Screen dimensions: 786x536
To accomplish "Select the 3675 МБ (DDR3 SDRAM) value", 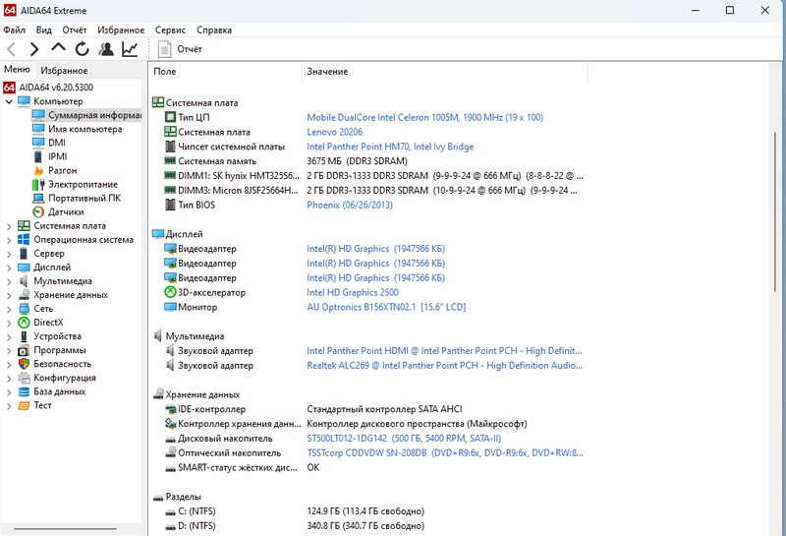I will [357, 161].
